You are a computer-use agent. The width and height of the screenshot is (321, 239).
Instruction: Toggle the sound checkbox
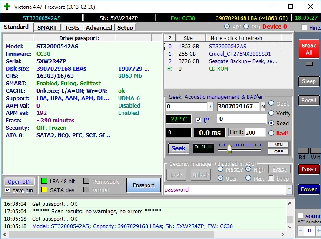tap(300, 216)
